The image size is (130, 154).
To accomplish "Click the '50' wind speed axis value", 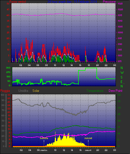I will [8, 4].
